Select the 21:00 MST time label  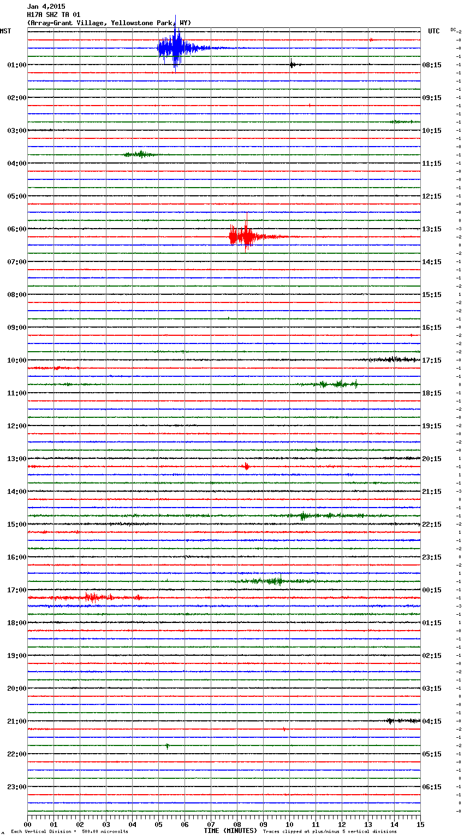point(17,721)
